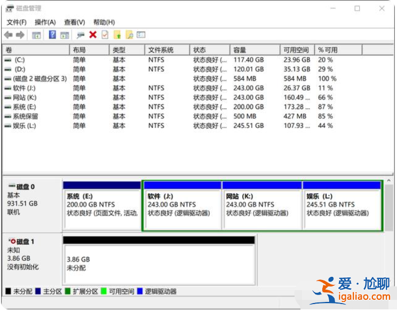Maximize the Disk Management window

point(358,9)
